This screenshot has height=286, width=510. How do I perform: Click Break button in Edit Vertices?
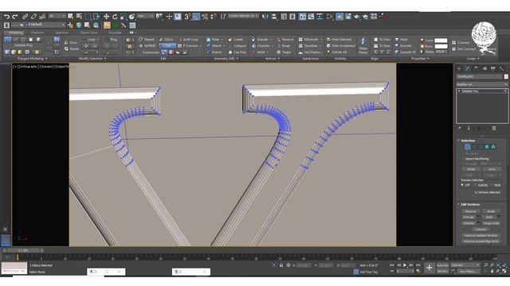click(491, 211)
